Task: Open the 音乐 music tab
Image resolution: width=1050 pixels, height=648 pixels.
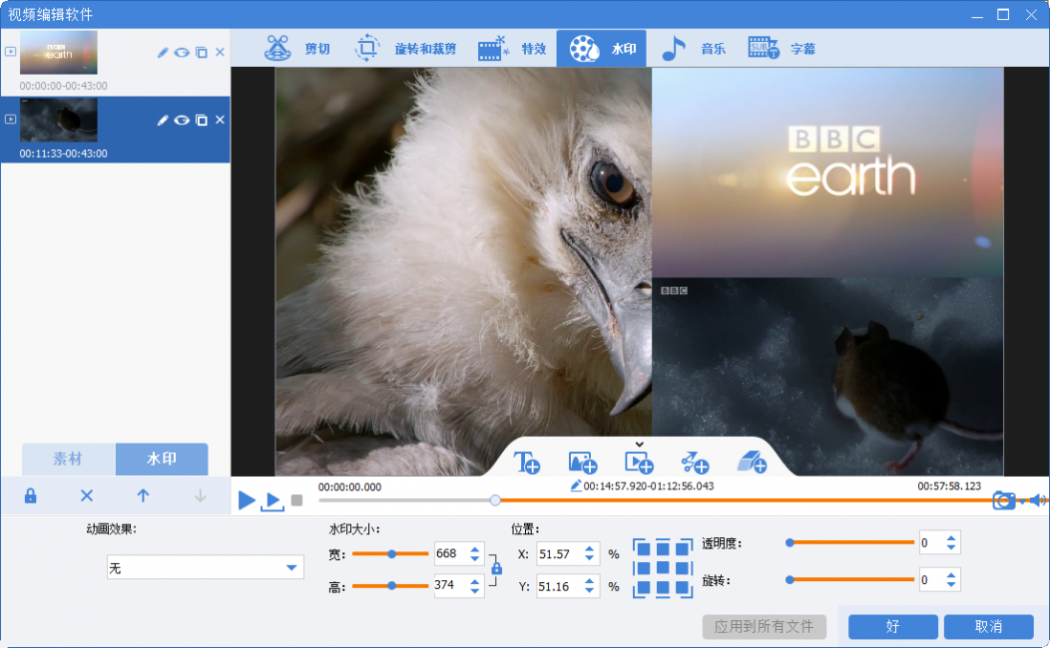Action: [x=693, y=48]
